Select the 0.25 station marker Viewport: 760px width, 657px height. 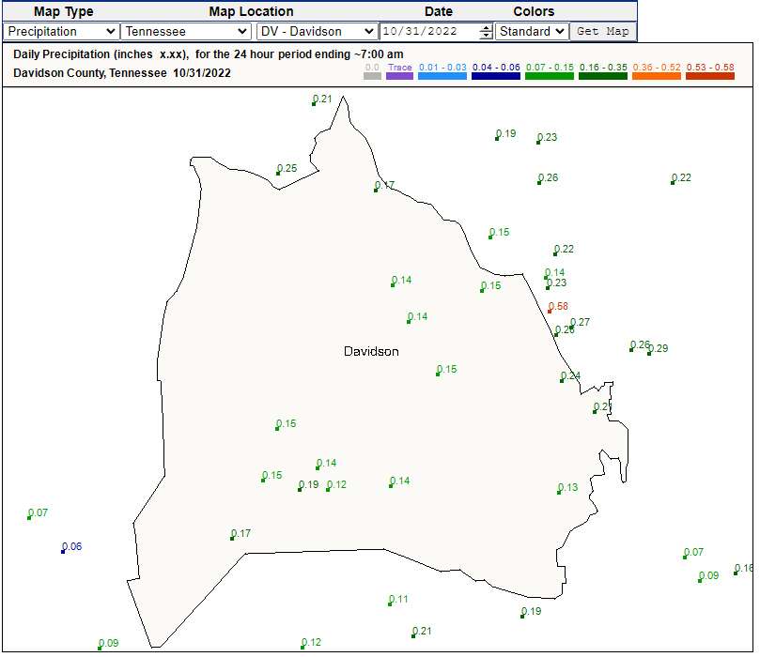(x=278, y=174)
